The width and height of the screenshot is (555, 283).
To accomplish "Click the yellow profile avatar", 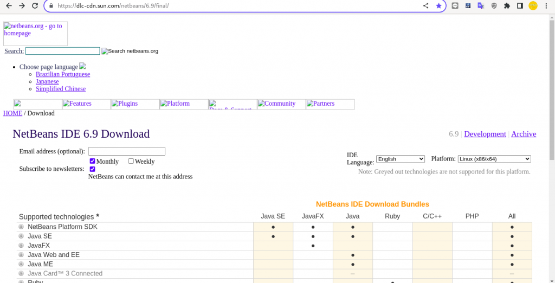I will (533, 5).
